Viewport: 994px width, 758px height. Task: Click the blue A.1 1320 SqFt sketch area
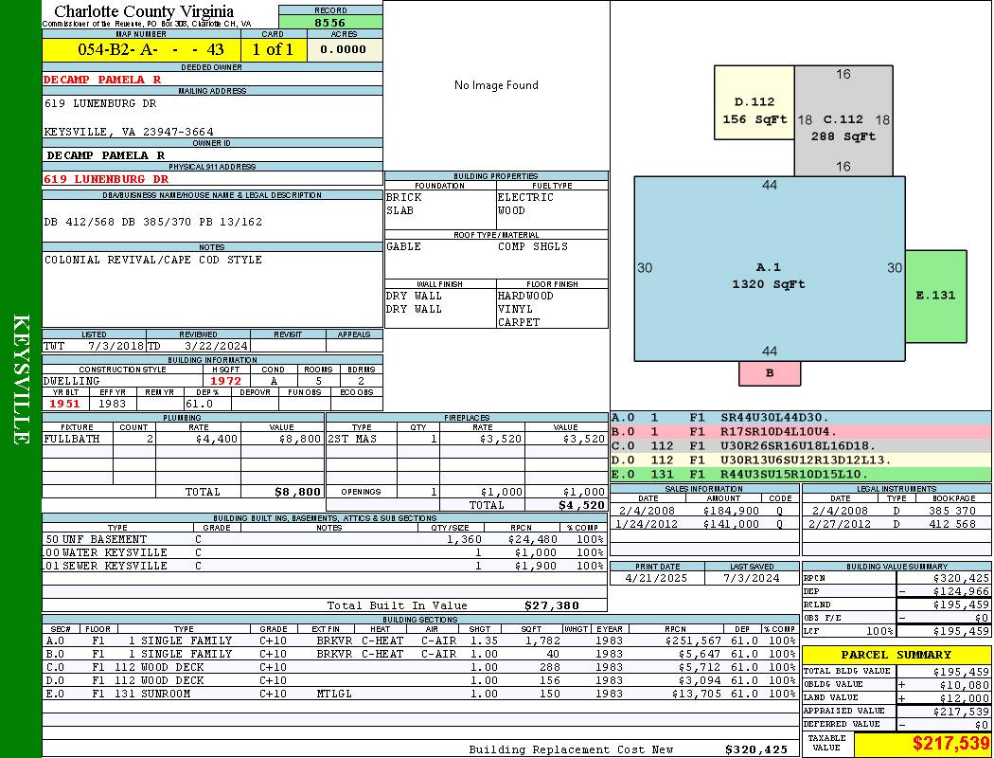769,269
